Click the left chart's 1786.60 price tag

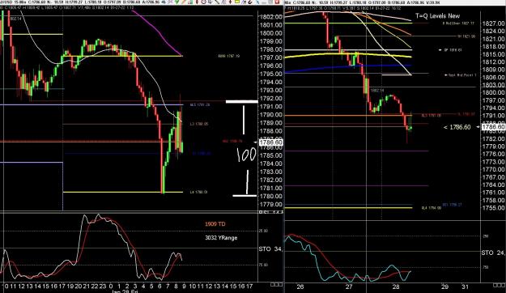click(271, 142)
